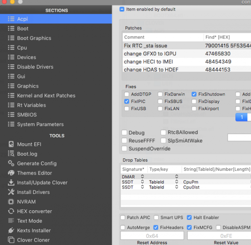Open HEX converter tool
The image size is (251, 245).
click(34, 211)
